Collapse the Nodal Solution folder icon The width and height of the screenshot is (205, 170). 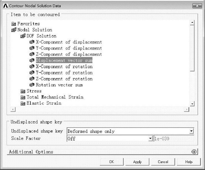[14, 30]
